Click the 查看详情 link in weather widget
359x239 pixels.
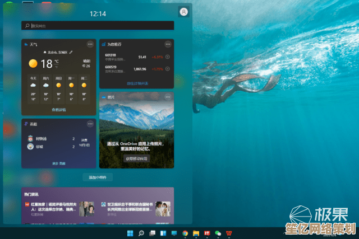(59, 110)
